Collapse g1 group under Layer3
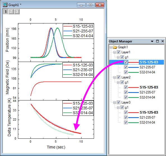The image size is (166, 156). tap(118, 107)
